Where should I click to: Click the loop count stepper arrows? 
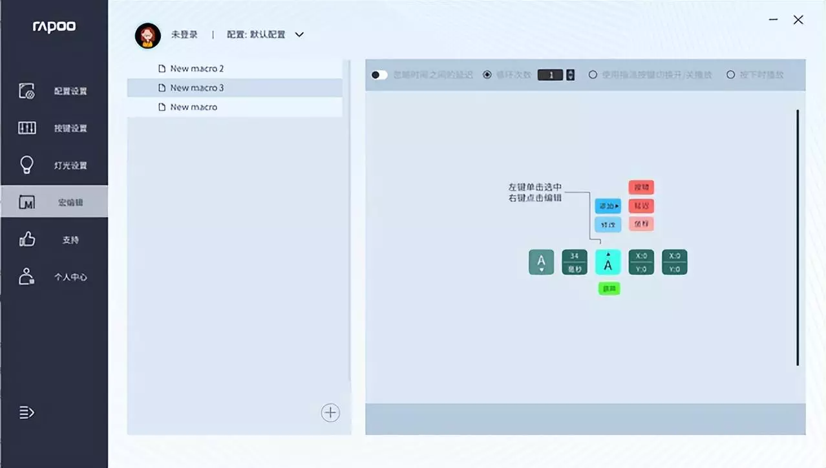tap(569, 74)
